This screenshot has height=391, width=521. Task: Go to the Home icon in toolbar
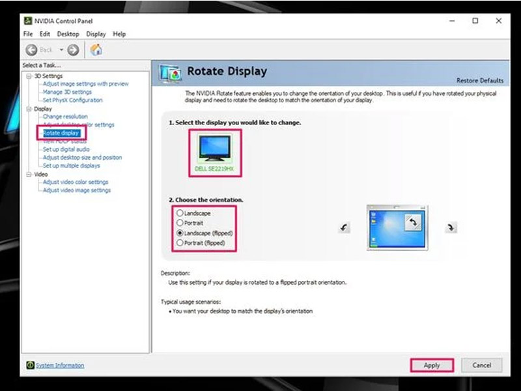(x=96, y=50)
